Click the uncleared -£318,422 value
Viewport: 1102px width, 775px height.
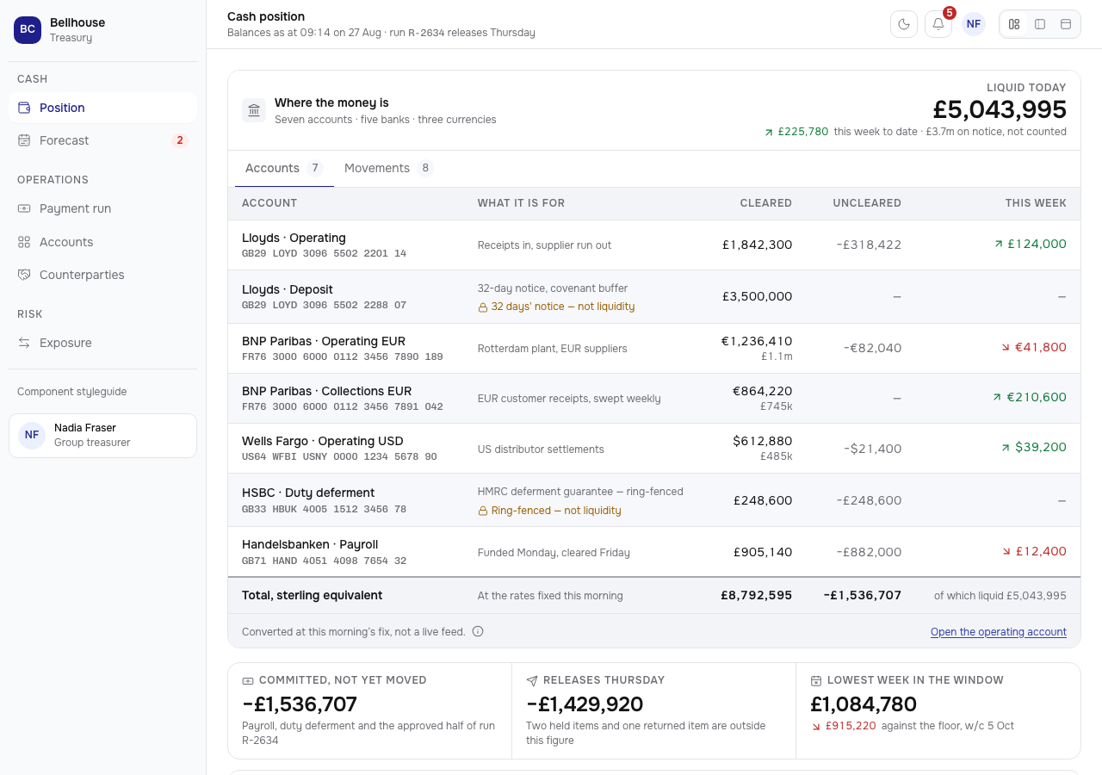point(869,245)
